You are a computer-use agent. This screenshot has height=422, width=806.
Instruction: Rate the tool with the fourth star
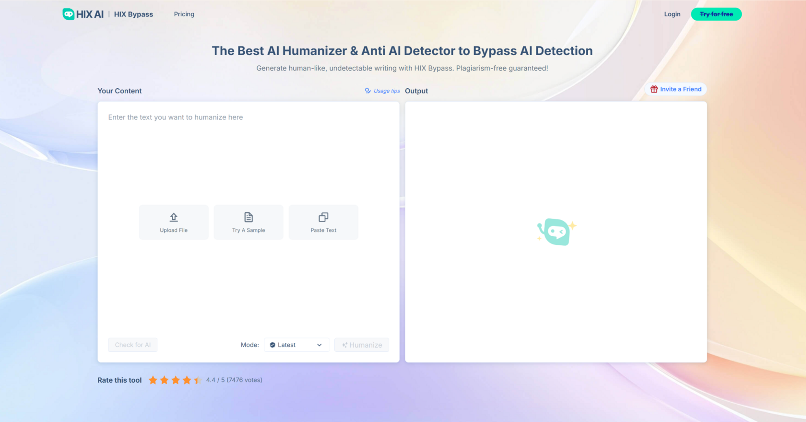[187, 380]
